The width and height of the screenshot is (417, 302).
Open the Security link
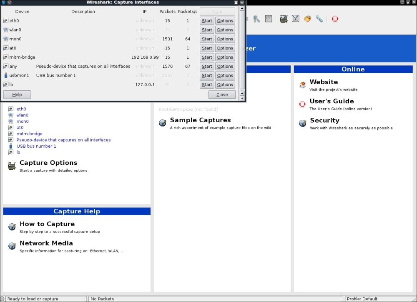tap(325, 121)
